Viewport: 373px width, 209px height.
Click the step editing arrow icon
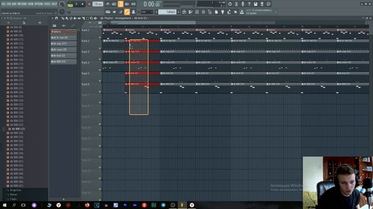point(114,12)
